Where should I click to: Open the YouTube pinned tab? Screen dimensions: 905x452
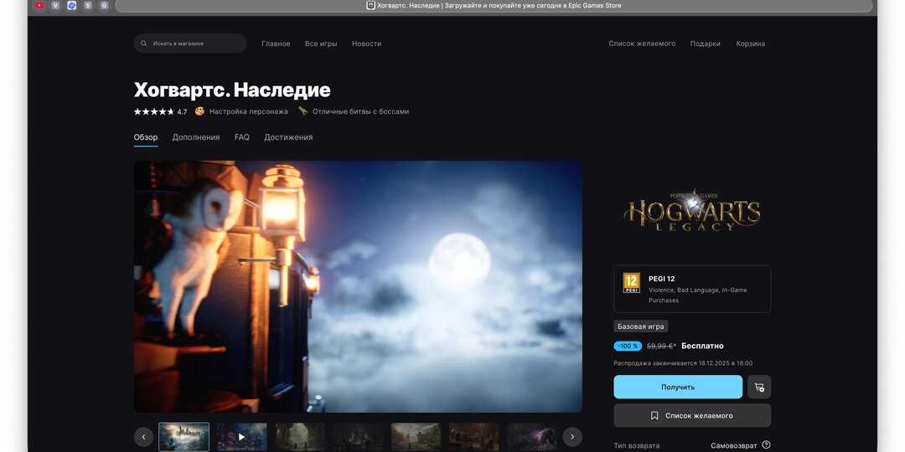[x=39, y=5]
